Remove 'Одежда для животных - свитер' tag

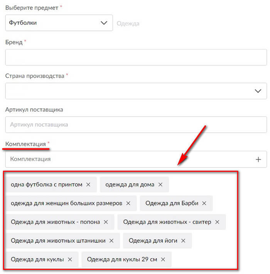tap(217, 222)
